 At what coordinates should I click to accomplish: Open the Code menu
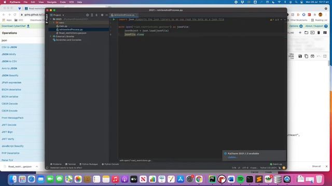[x=63, y=2]
